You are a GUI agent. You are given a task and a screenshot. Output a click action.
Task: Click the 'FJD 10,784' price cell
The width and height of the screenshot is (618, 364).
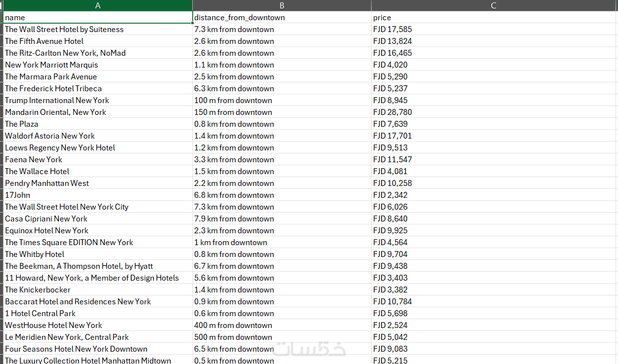[494, 301]
